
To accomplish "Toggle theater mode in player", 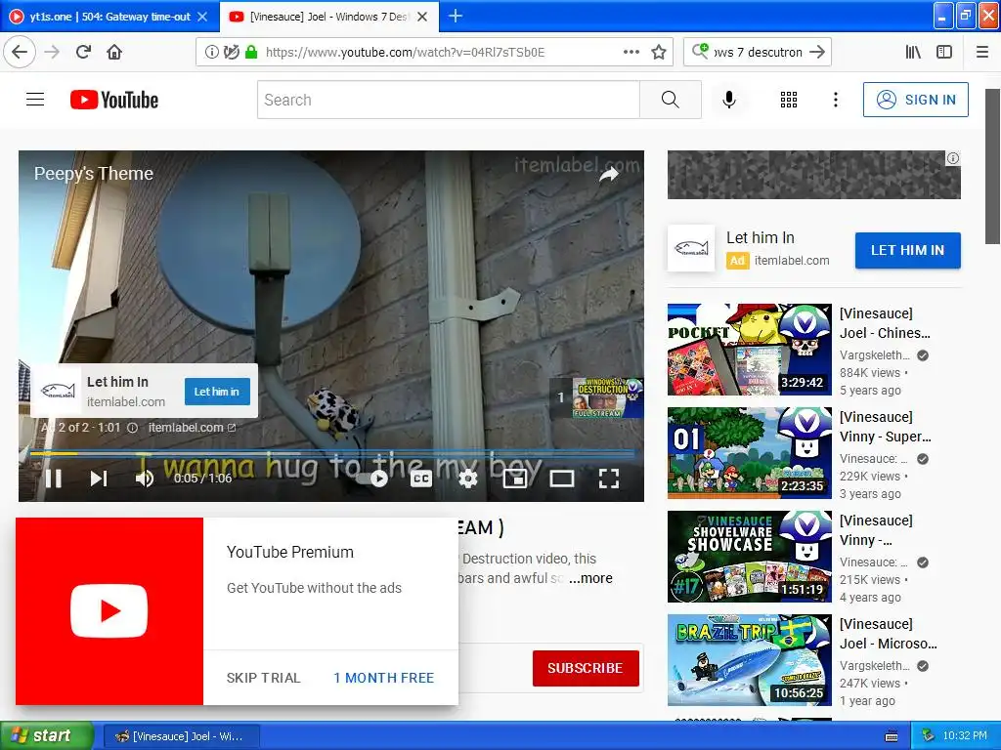I will click(x=562, y=479).
